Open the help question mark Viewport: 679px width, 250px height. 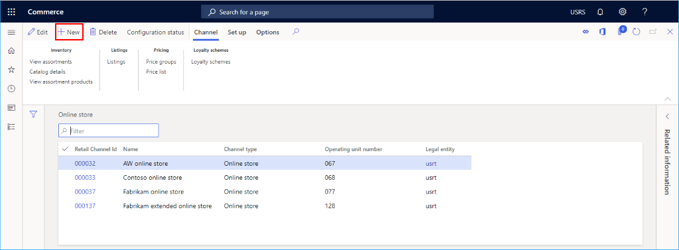pos(645,12)
